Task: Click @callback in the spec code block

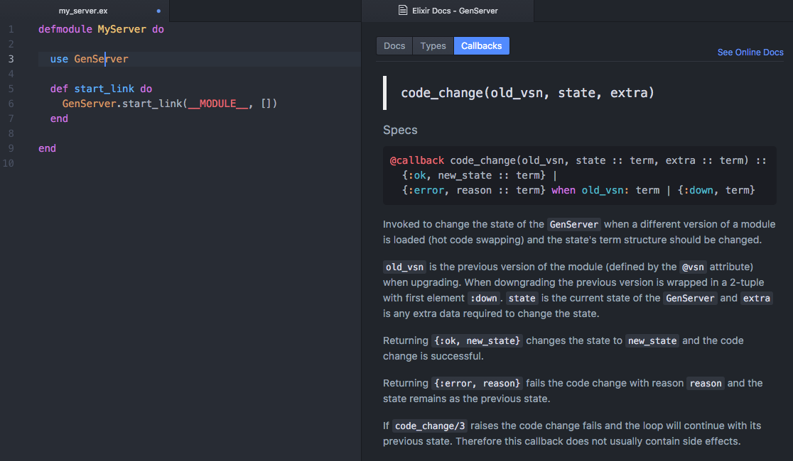Action: (416, 161)
